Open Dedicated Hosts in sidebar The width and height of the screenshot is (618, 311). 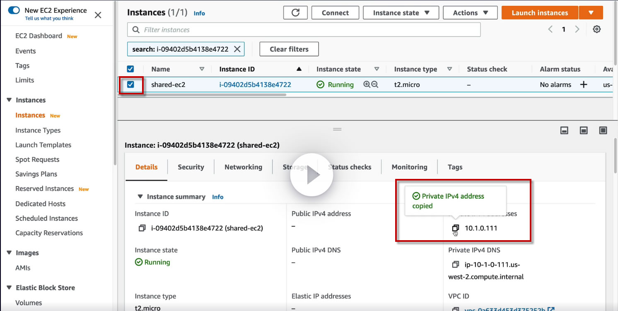tap(41, 204)
